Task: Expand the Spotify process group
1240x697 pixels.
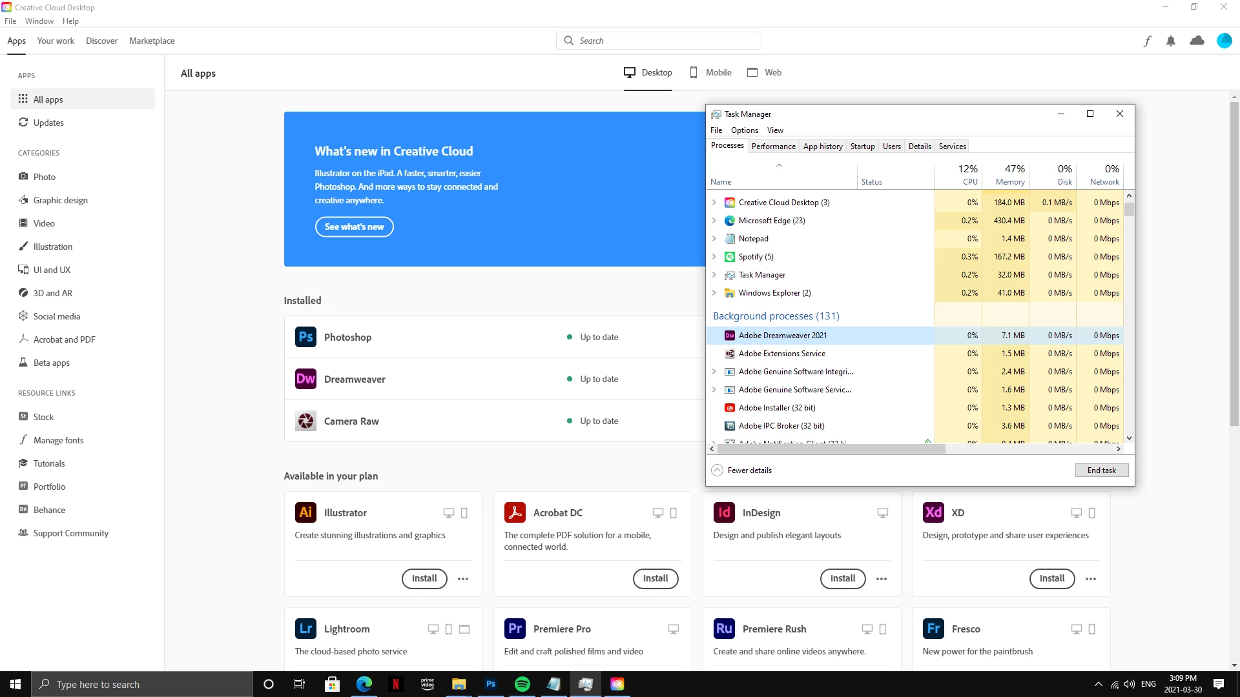Action: tap(714, 257)
